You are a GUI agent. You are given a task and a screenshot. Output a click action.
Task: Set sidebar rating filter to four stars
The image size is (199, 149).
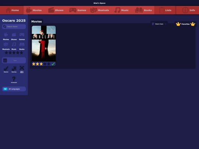pos(18,53)
